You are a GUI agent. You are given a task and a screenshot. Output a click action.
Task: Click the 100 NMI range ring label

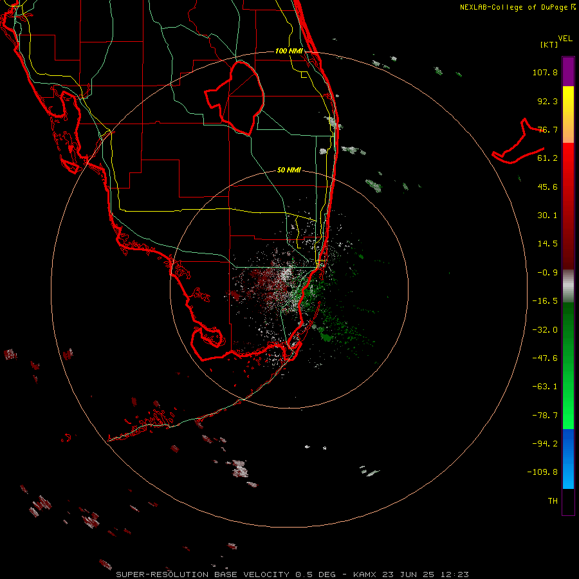289,51
